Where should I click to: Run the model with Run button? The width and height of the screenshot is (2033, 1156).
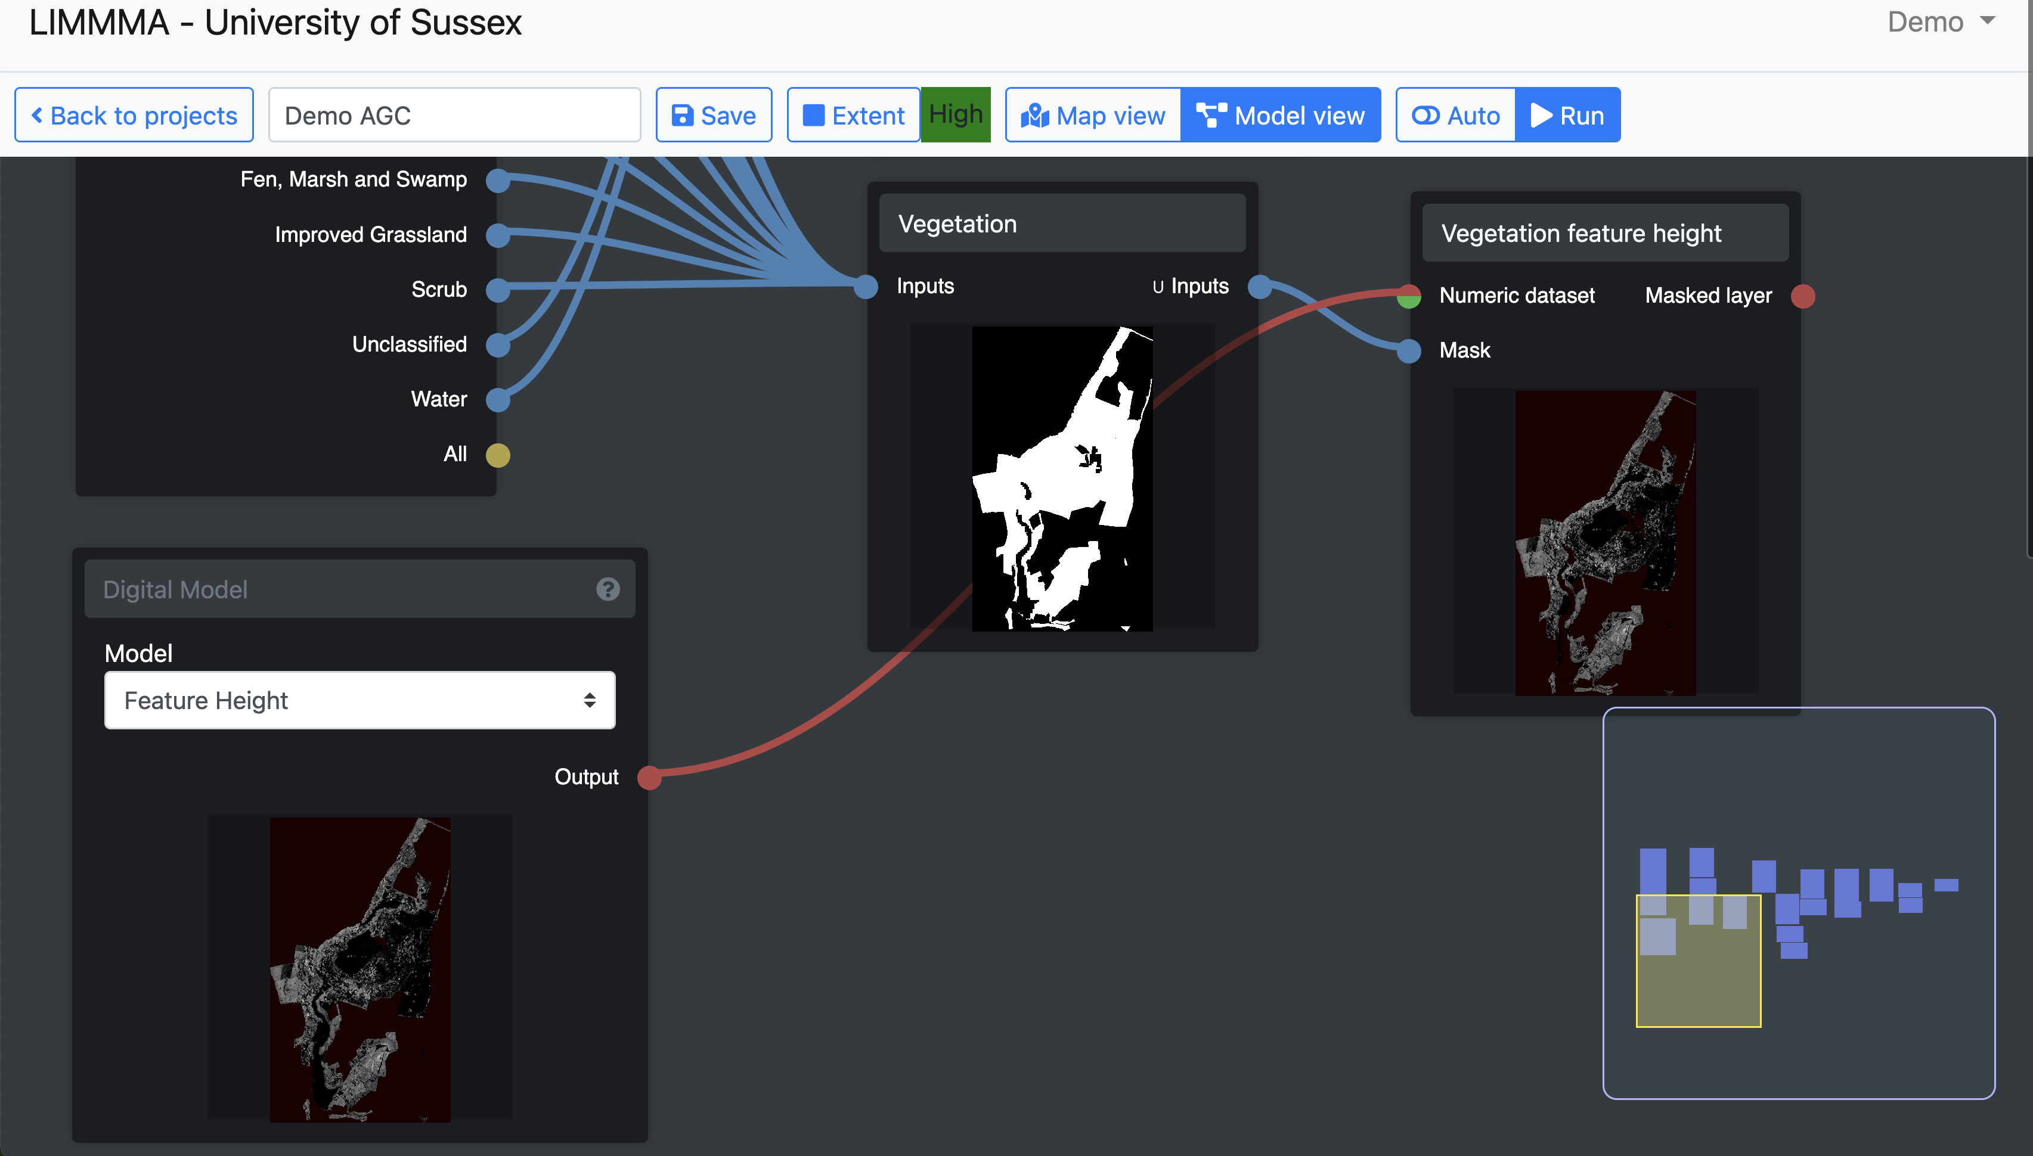click(x=1567, y=116)
